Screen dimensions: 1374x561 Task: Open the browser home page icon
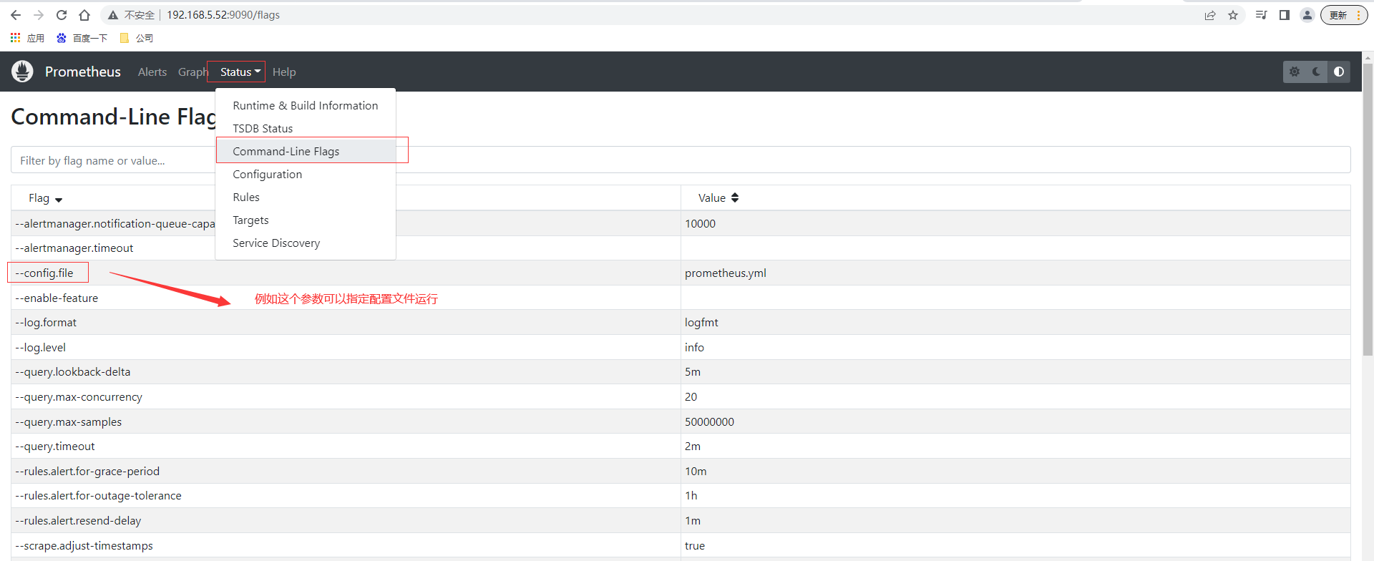(x=84, y=15)
